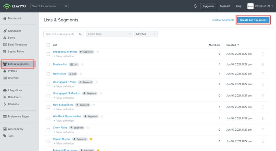This screenshot has height=151, width=276.
Task: Open the notifications bell
Action: tap(195, 6)
